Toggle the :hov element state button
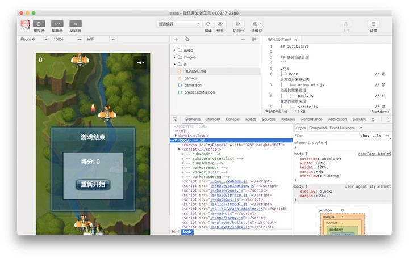Viewport: 409px width, 259px height. click(x=365, y=135)
